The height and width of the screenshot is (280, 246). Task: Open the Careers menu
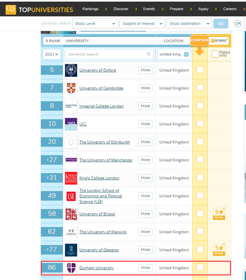click(230, 9)
